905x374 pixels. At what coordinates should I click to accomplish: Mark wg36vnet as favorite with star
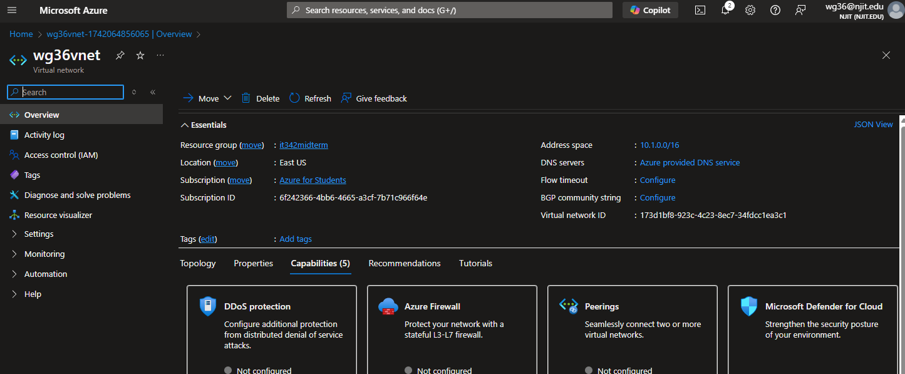point(140,56)
